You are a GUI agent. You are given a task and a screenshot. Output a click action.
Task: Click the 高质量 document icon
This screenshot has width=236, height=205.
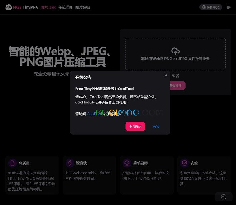coord(13,163)
